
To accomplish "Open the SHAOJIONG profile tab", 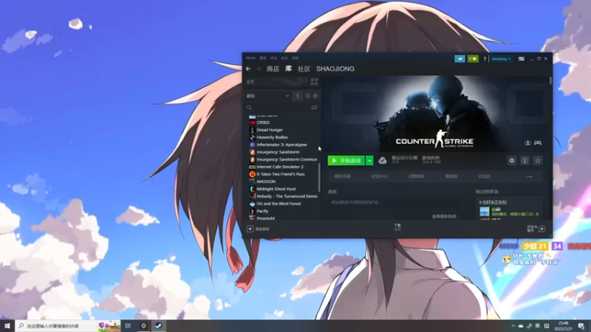I will point(335,69).
